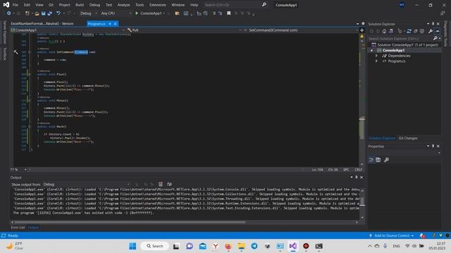Open the Show output from dropdown
The image size is (451, 253).
[86, 184]
